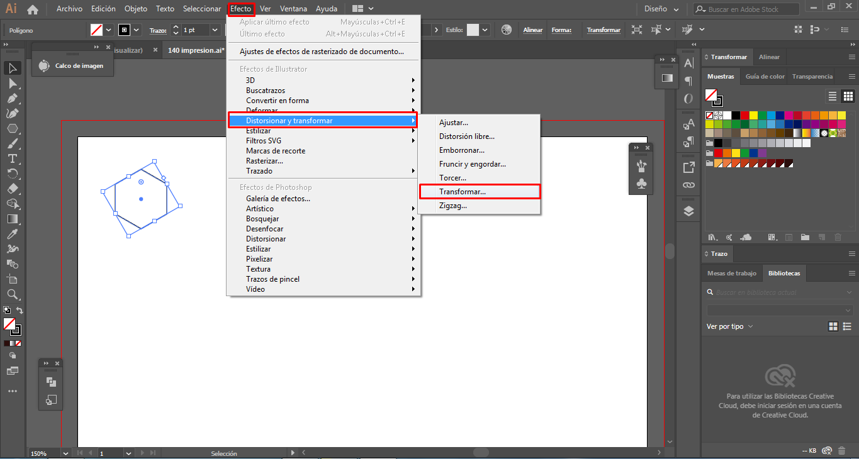Switch to the Guía de color tab
This screenshot has height=459, width=859.
[x=765, y=77]
